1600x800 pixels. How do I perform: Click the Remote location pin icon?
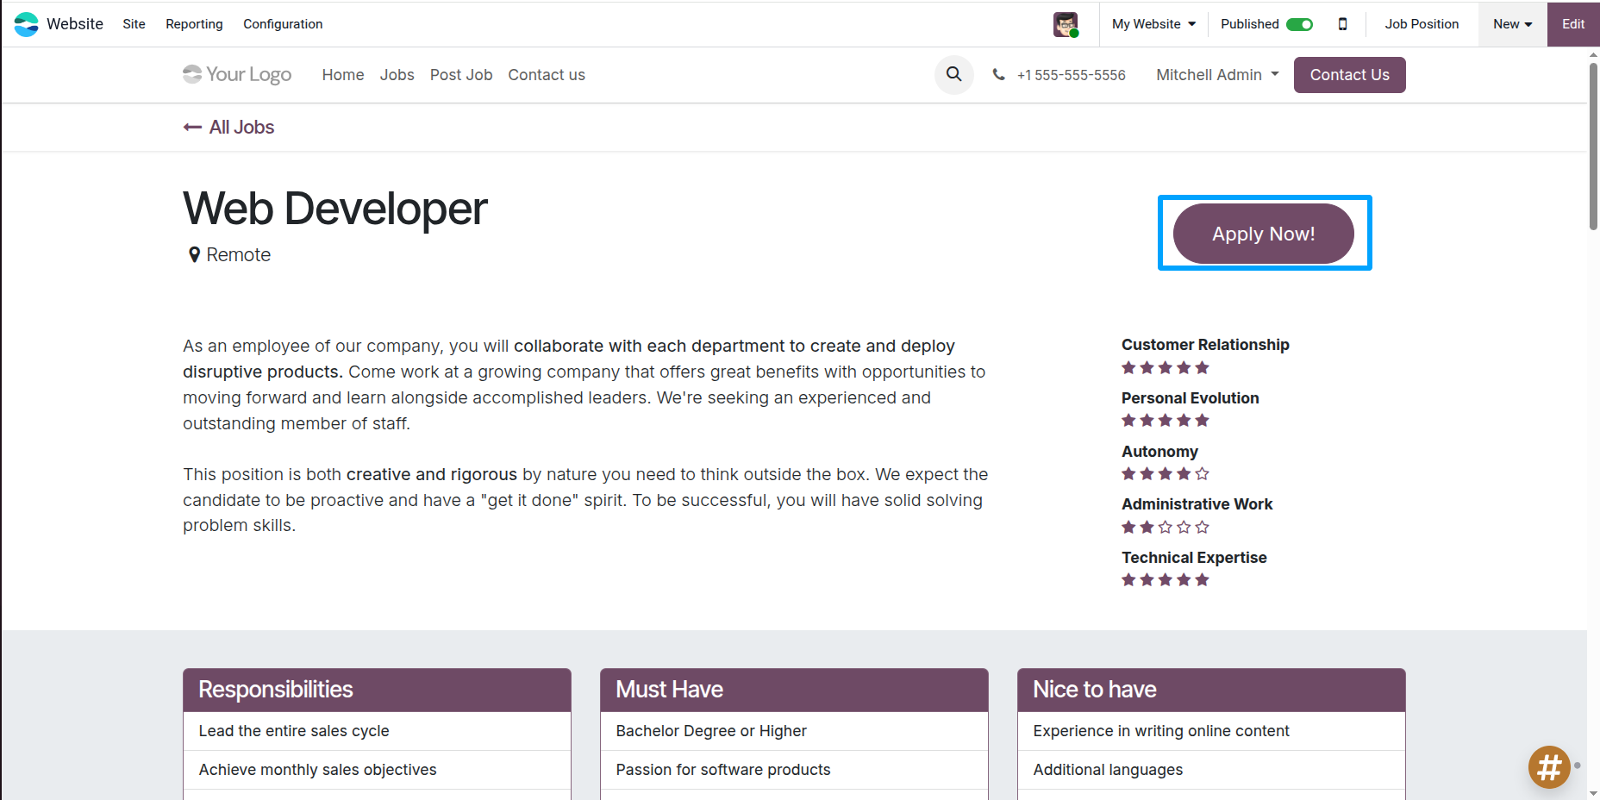point(194,255)
